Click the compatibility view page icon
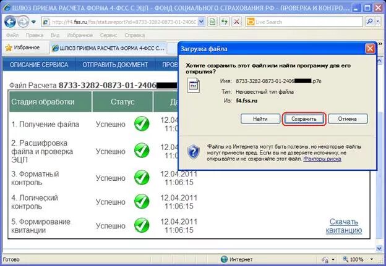Screen dimensions: 386x266 (x=212, y=22)
